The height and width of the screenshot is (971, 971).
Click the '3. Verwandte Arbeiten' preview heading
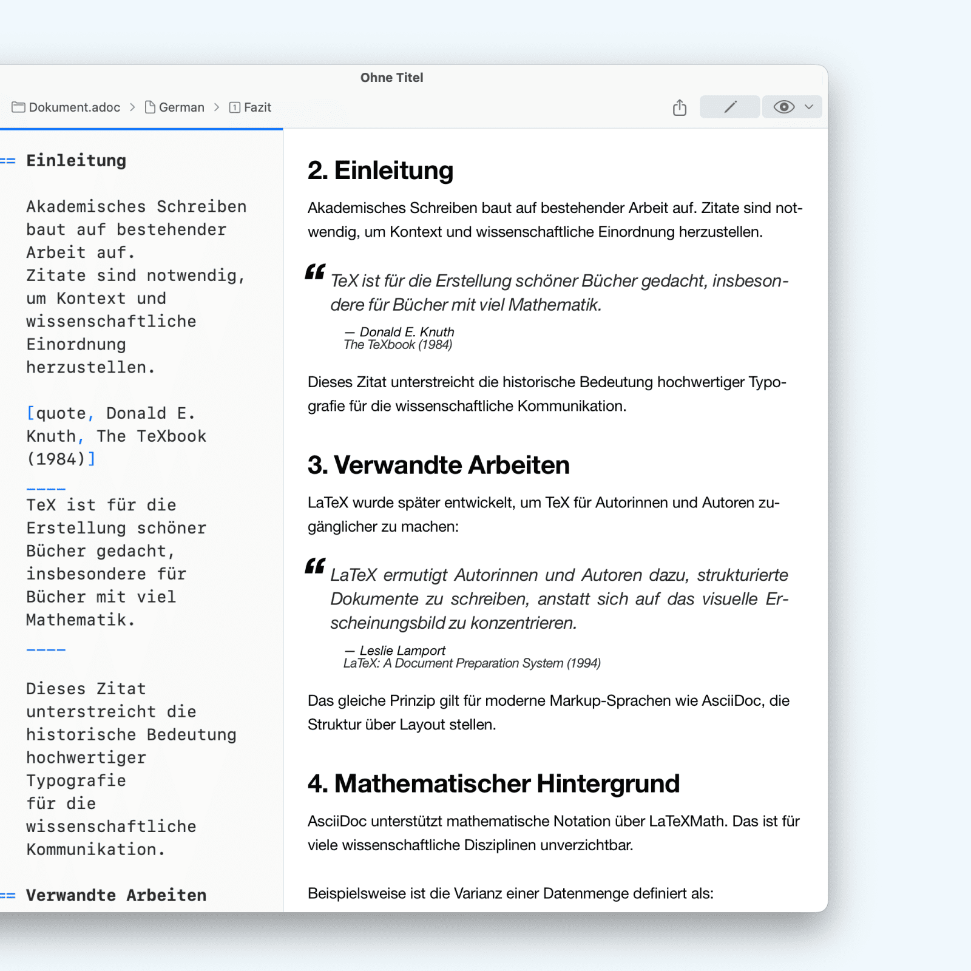click(439, 465)
